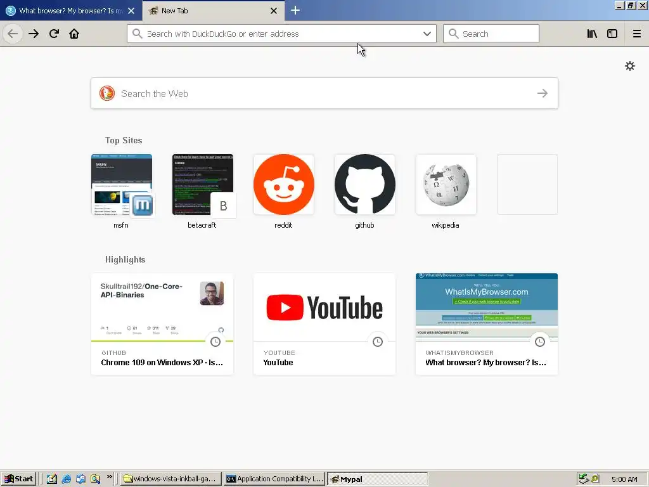Collapse the Top Sites section heading

[124, 140]
